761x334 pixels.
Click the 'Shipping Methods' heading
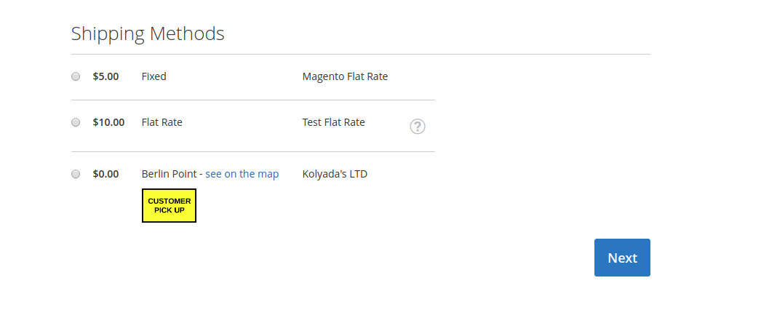coord(148,33)
